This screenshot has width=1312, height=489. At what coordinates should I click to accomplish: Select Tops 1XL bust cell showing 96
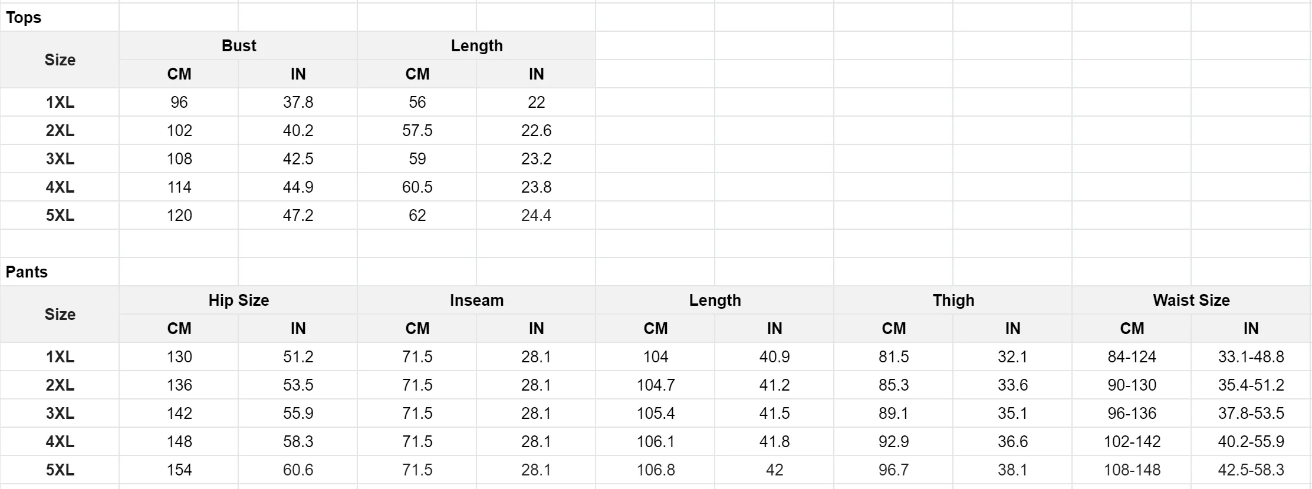pos(179,103)
